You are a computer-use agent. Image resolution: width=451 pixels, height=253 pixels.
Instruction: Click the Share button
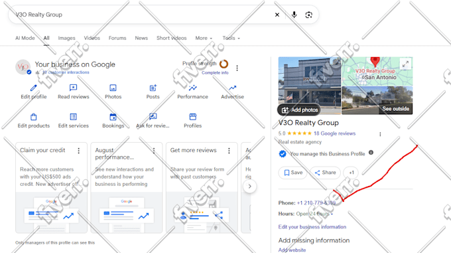tap(325, 173)
